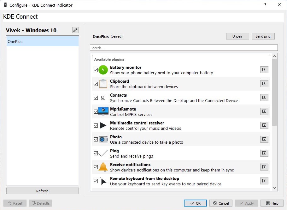The width and height of the screenshot is (287, 210).
Task: Open Ping plugin info button
Action: tap(264, 153)
